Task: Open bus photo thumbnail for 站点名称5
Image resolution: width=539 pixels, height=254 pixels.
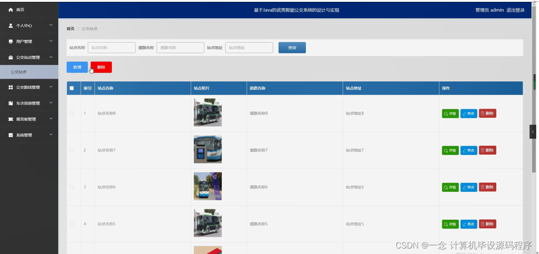Action: pyautogui.click(x=207, y=223)
